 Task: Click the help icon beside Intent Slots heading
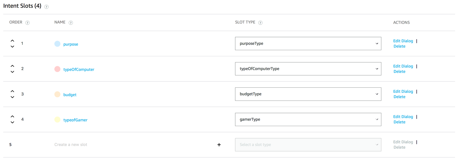pos(46,7)
